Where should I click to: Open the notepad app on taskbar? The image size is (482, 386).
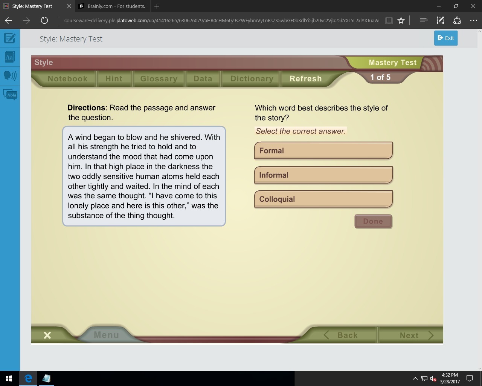click(x=46, y=378)
